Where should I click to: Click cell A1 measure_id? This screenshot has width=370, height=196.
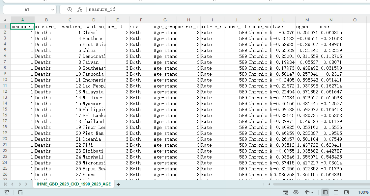point(23,26)
